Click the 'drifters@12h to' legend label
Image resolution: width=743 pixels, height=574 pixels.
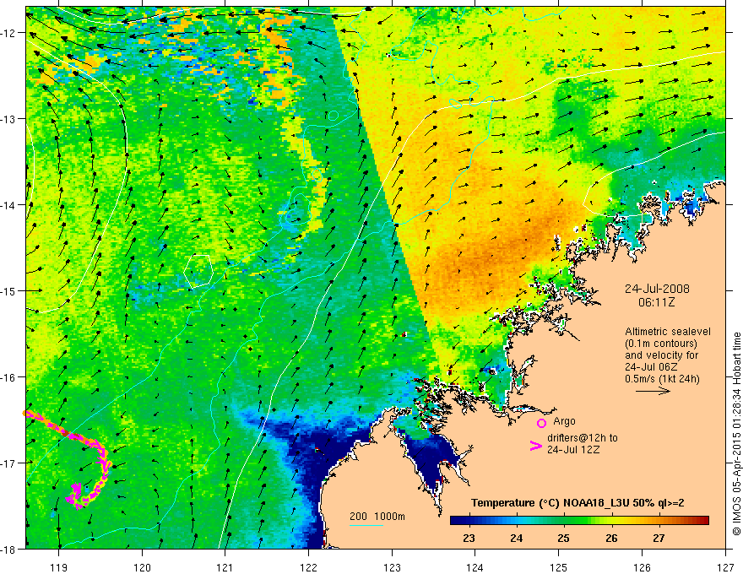pos(583,438)
